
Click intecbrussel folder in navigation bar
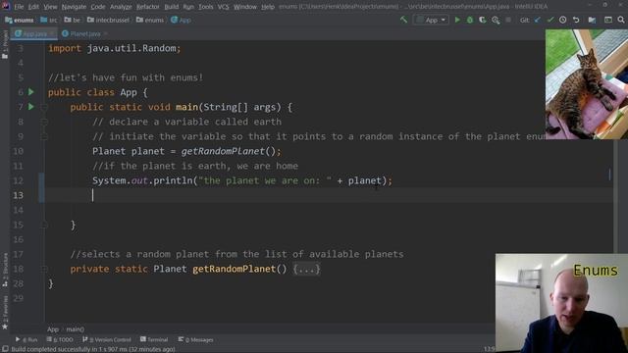108,20
